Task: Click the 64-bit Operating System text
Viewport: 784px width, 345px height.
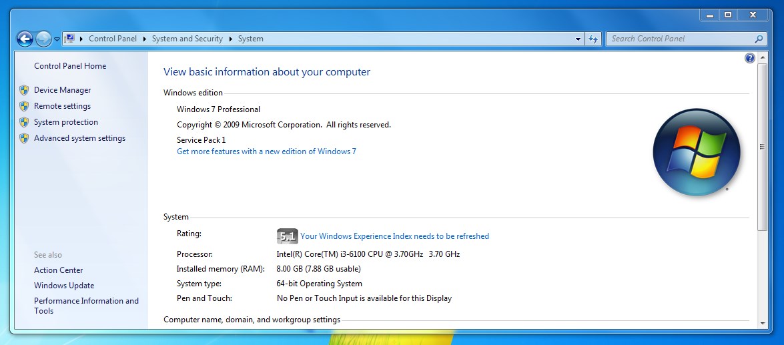Action: (x=319, y=284)
